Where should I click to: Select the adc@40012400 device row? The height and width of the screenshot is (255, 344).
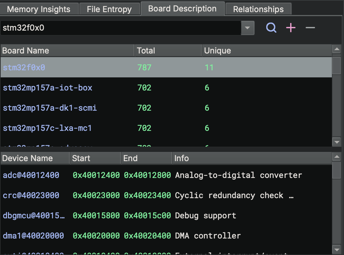pyautogui.click(x=166, y=175)
